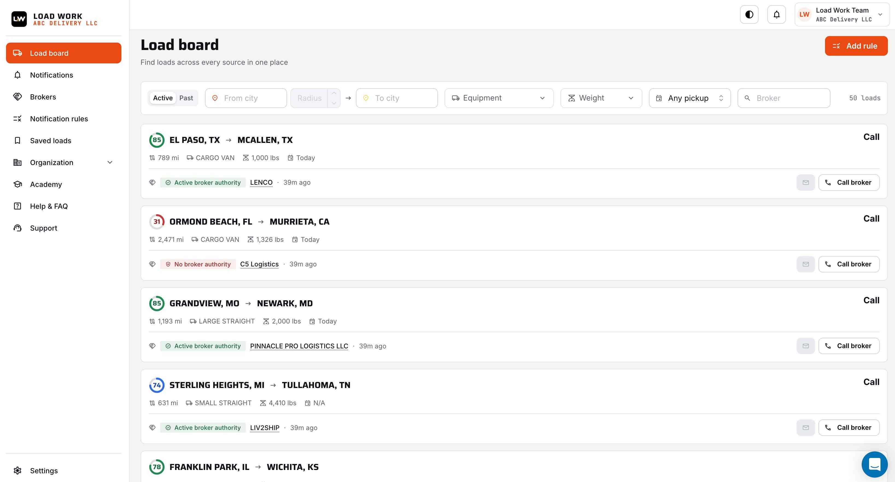Open the notifications bell in header
895x482 pixels.
(x=777, y=14)
